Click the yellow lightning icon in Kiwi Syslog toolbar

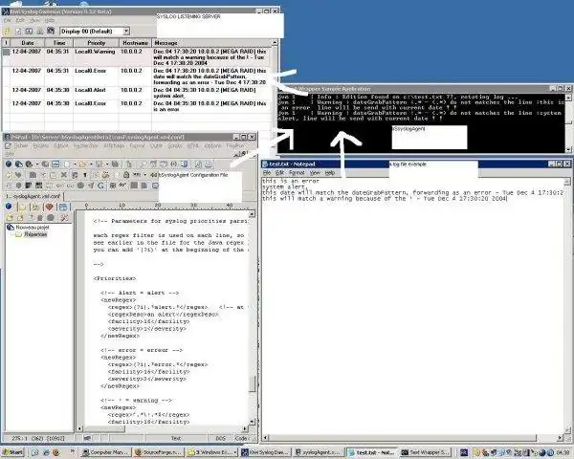tap(7, 32)
